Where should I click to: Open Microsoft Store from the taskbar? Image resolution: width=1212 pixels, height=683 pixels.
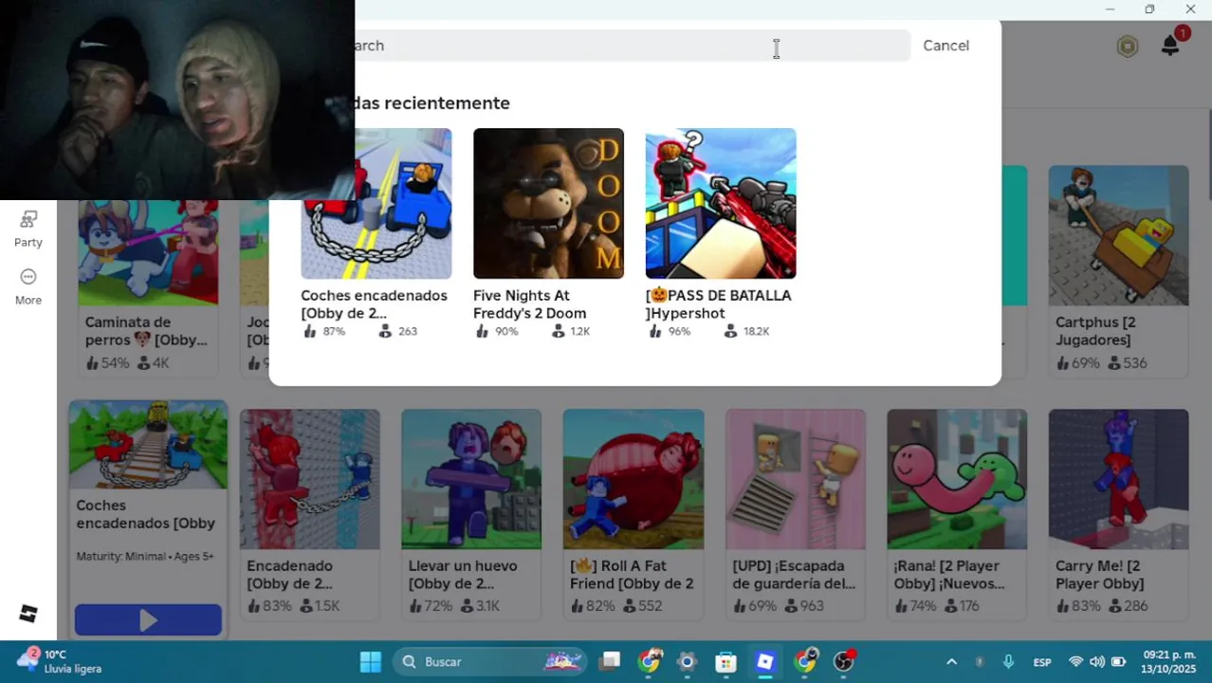click(x=726, y=661)
